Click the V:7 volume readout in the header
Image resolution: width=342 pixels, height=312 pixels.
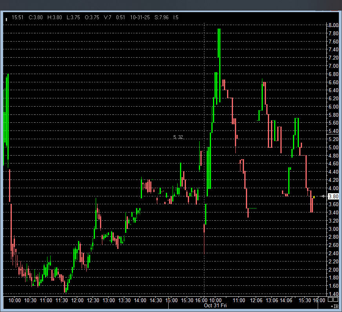click(107, 17)
